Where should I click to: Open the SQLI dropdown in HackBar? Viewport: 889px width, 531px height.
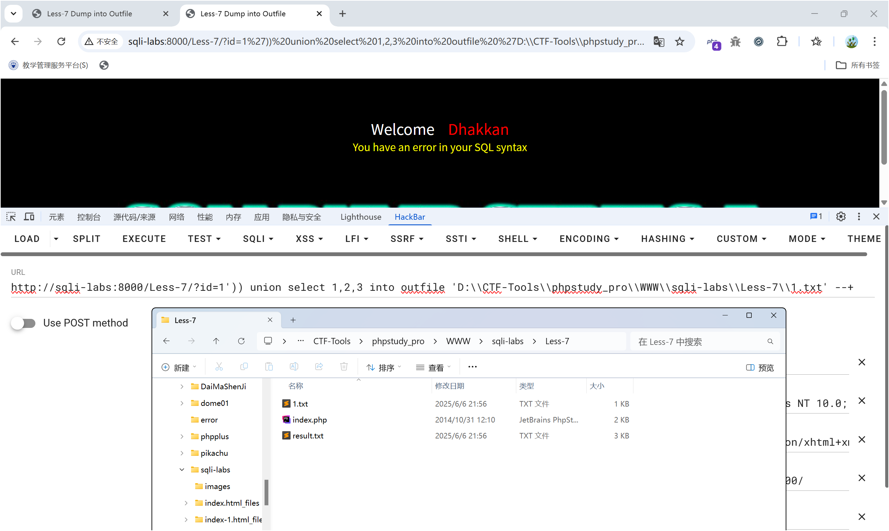tap(258, 239)
